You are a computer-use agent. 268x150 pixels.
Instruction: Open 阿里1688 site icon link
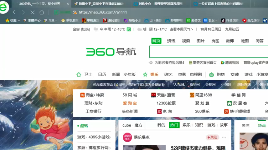tap(201, 95)
